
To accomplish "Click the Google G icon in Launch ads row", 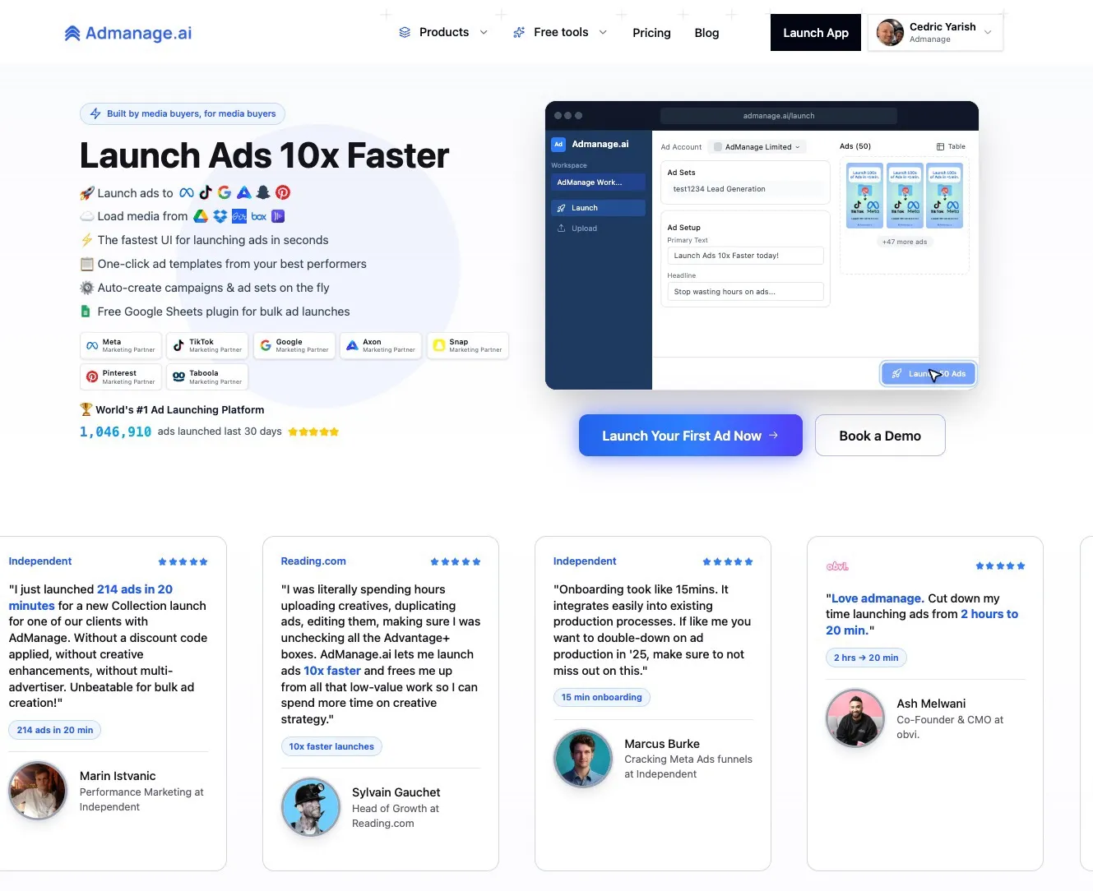I will tap(225, 192).
